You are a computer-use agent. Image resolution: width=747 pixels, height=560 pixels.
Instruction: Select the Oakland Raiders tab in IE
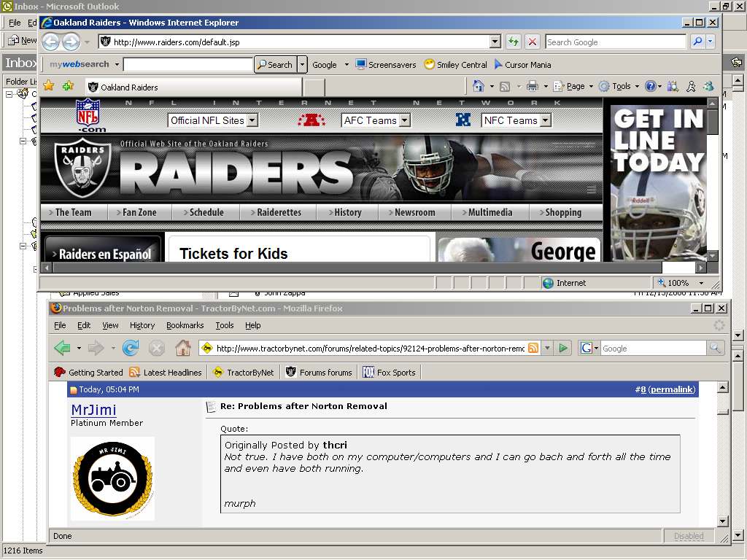coord(193,87)
